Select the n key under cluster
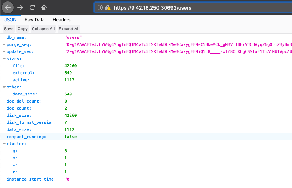This screenshot has width=292, height=188. click(15, 158)
